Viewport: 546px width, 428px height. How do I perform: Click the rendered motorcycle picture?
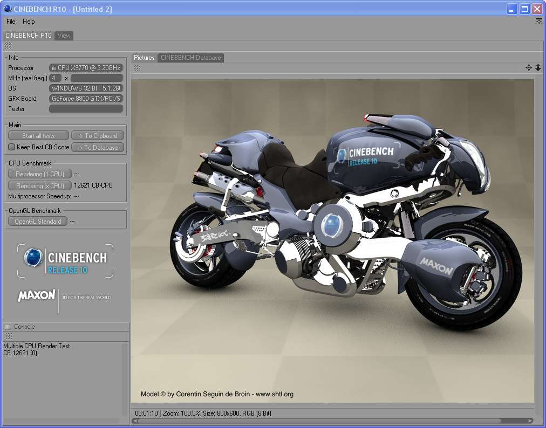332,241
